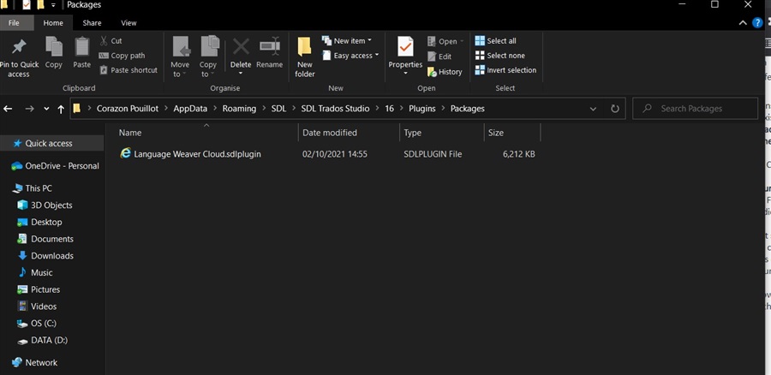This screenshot has height=375, width=771.
Task: Click the Edit button in ribbon
Action: point(439,57)
